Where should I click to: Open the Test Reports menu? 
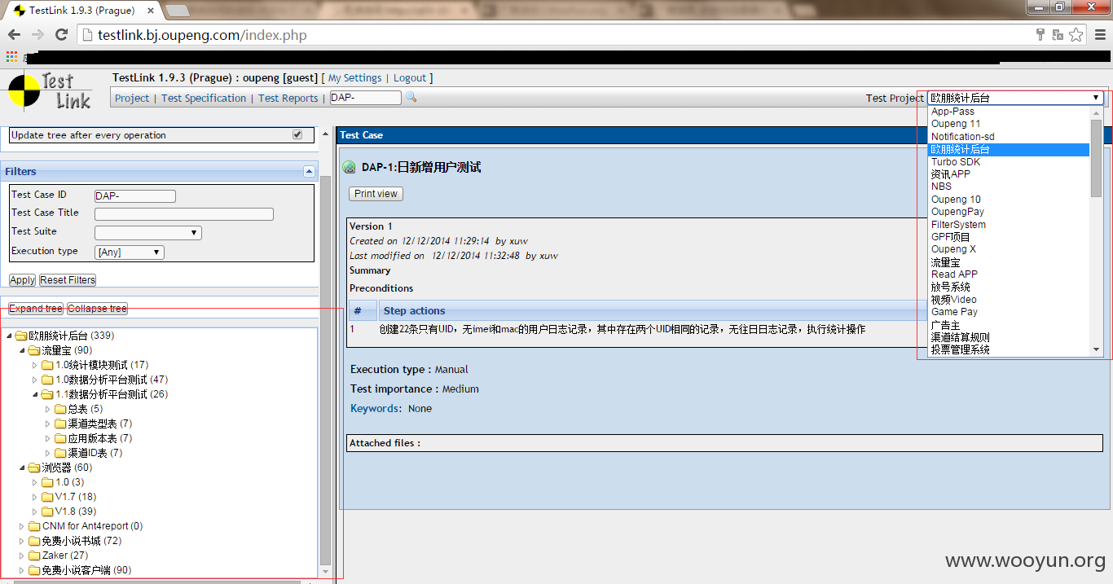[288, 98]
